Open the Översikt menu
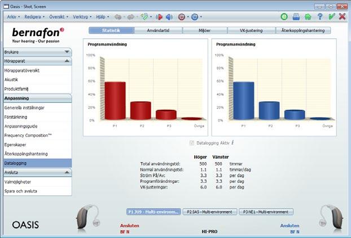Image resolution: width=351 pixels, height=238 pixels. click(x=59, y=17)
